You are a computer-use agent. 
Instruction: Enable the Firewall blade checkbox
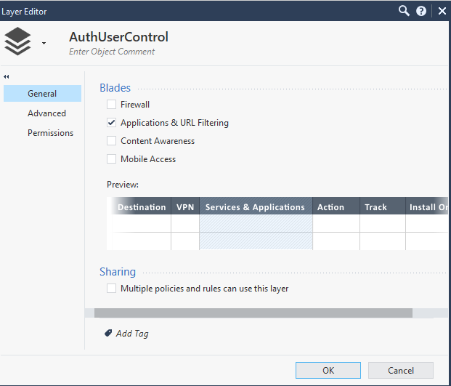[x=111, y=105]
